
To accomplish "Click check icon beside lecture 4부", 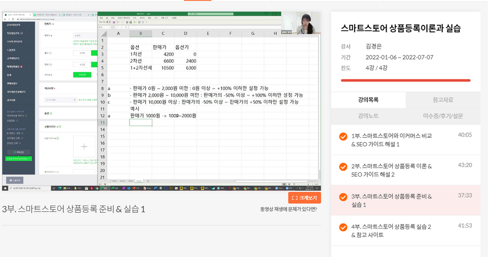I will (x=343, y=227).
